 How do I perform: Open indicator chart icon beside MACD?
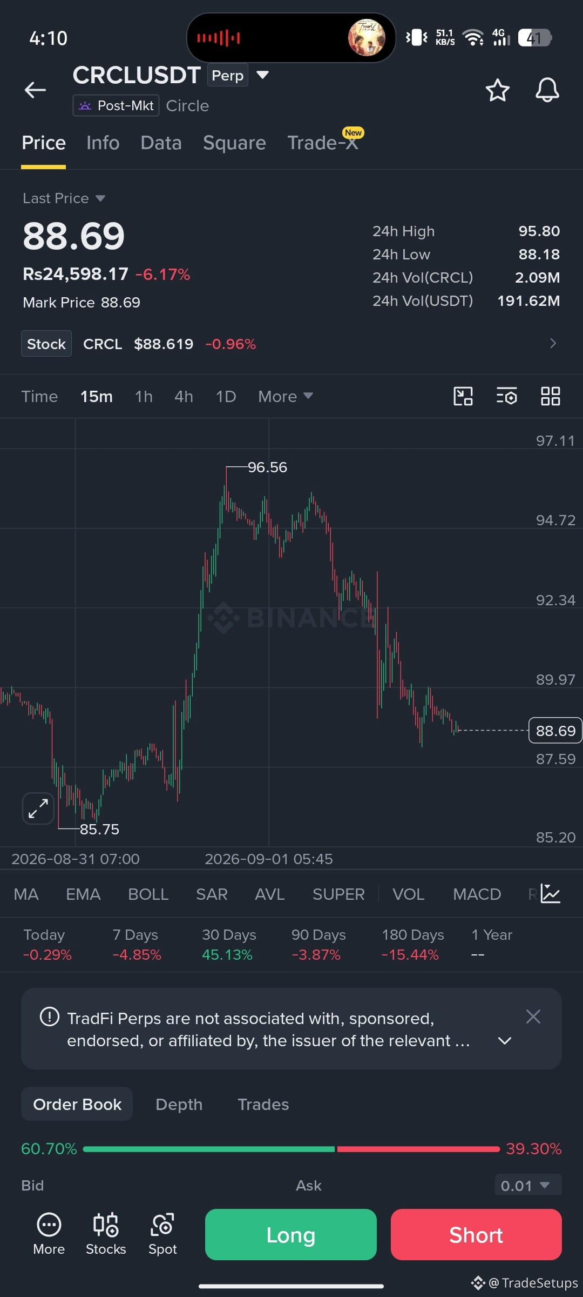point(550,894)
